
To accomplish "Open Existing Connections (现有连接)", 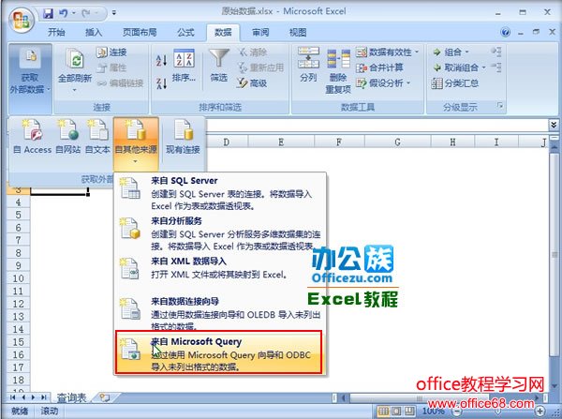I will (183, 138).
